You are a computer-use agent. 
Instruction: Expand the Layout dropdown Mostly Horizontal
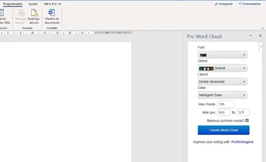[222, 82]
